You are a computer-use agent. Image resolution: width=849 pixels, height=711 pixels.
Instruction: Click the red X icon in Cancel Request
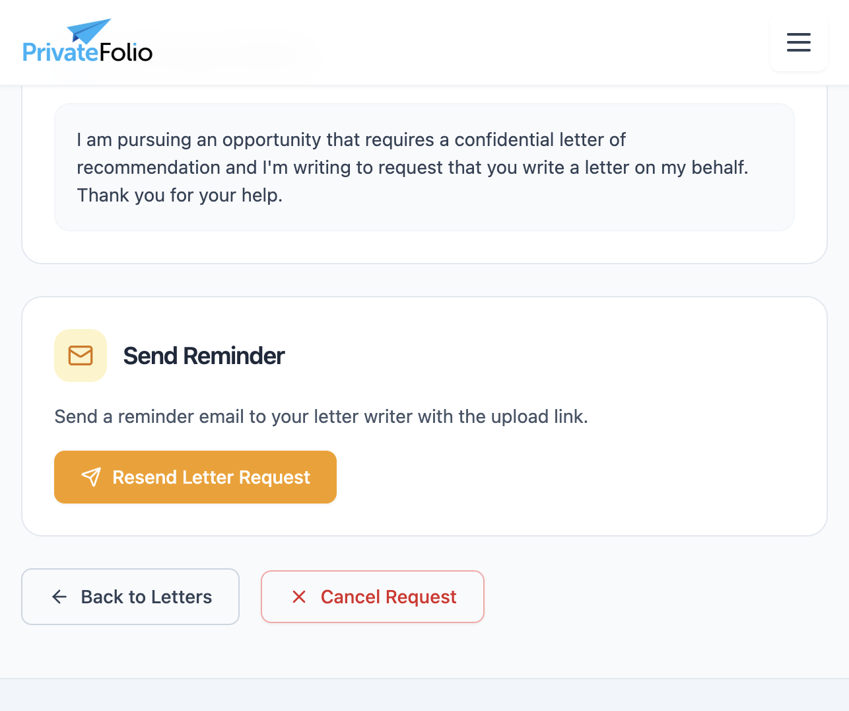point(299,597)
